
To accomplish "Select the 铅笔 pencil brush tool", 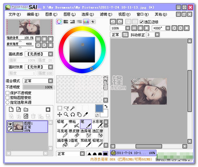I will [x=62, y=124].
